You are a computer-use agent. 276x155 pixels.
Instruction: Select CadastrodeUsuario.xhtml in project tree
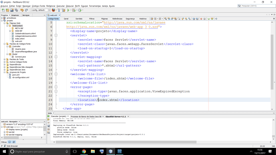coord(25,34)
